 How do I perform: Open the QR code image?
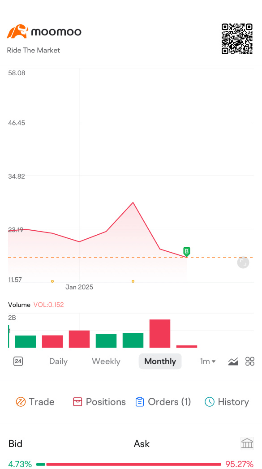coord(237,39)
